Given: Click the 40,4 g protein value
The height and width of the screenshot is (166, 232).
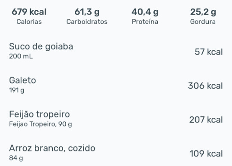Looking at the screenshot, I should pyautogui.click(x=145, y=12).
